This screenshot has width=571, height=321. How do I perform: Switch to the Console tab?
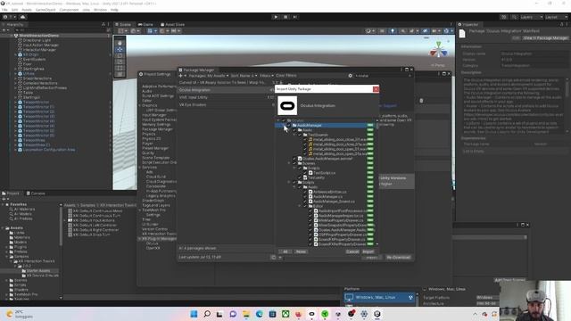(x=36, y=193)
